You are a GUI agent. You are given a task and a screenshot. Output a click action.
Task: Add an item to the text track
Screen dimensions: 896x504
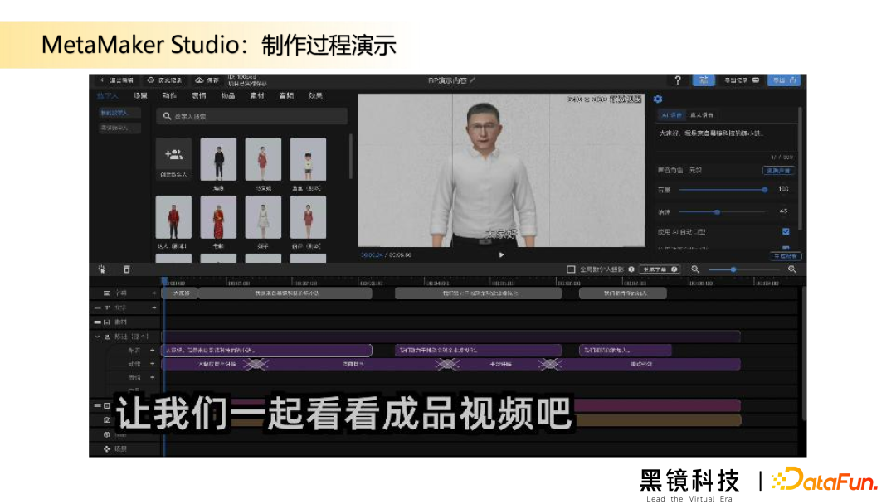[153, 308]
